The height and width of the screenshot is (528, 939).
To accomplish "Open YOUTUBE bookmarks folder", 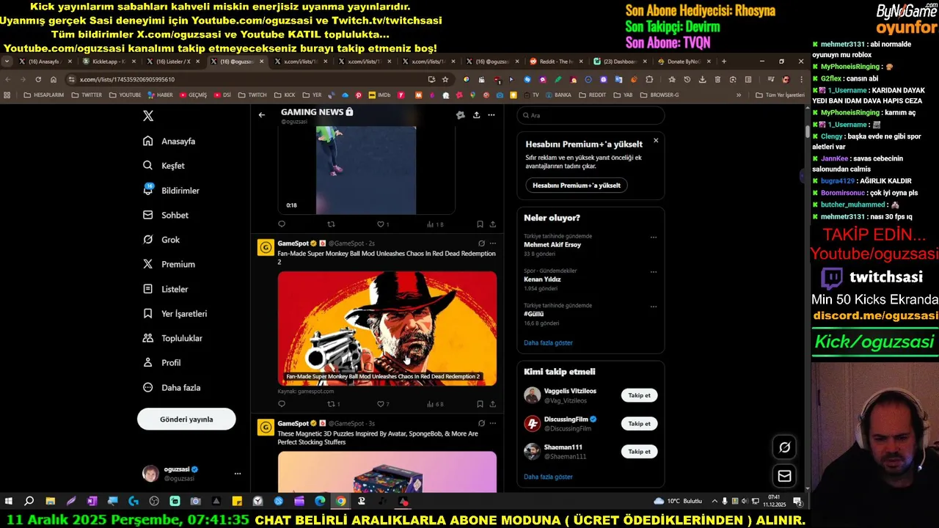I will point(125,95).
